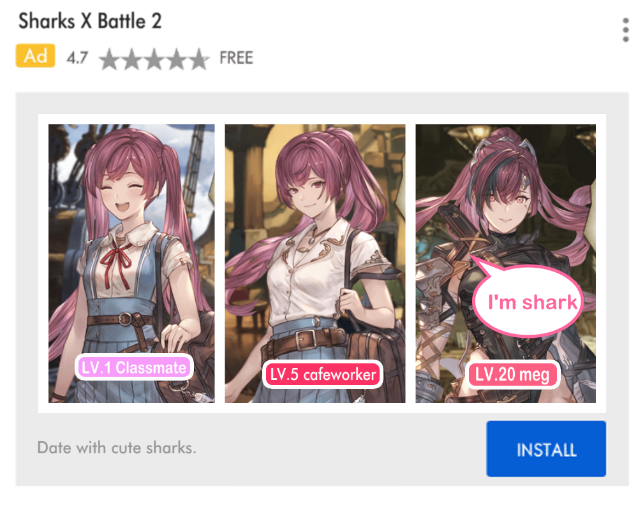The width and height of the screenshot is (638, 510).
Task: Click the Date with cute sharks description
Action: pyautogui.click(x=117, y=448)
